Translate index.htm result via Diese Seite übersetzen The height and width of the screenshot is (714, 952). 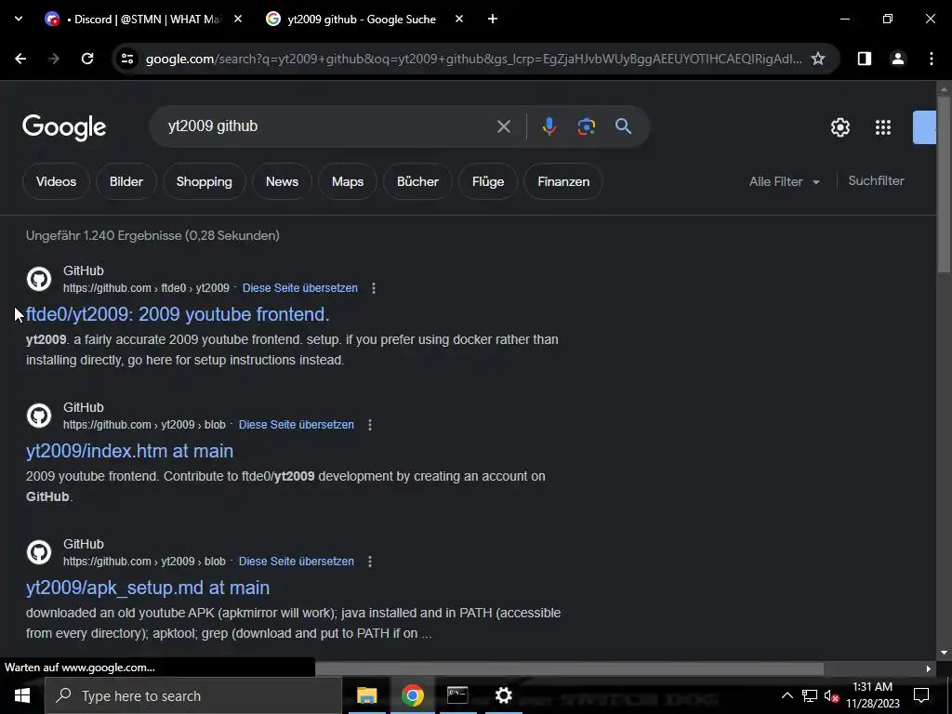pos(297,424)
